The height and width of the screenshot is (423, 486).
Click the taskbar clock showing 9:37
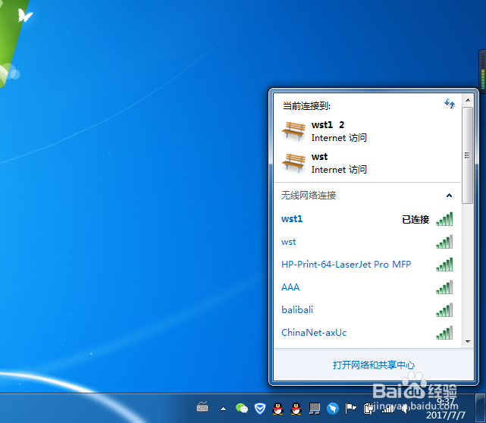[446, 408]
